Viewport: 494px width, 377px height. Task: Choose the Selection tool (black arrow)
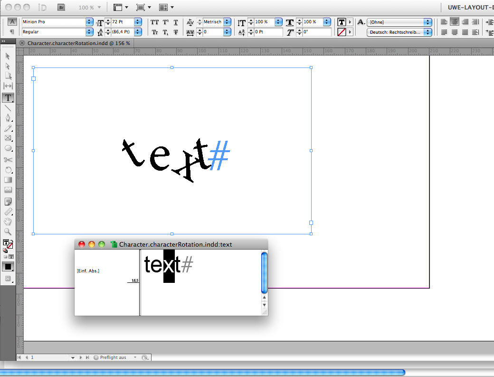click(x=8, y=56)
